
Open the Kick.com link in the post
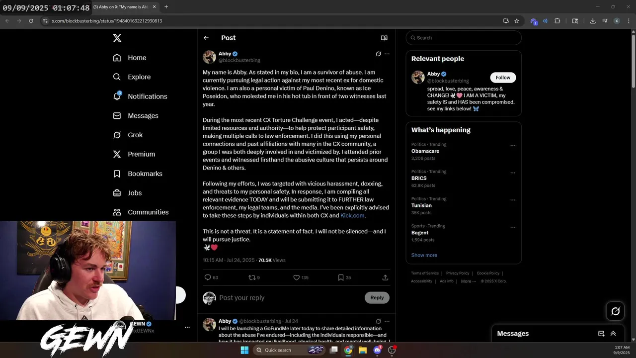pos(352,215)
